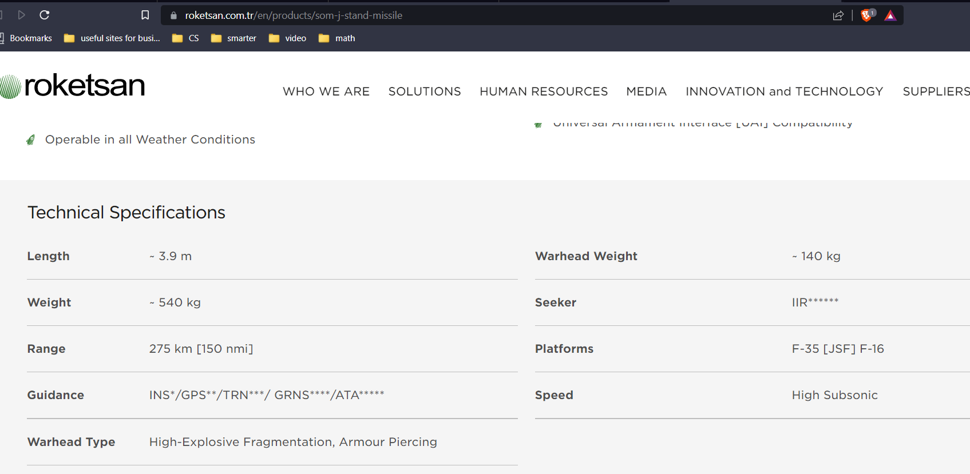Open Brave Rewards triangle icon
Viewport: 970px width, 474px height.
(890, 15)
